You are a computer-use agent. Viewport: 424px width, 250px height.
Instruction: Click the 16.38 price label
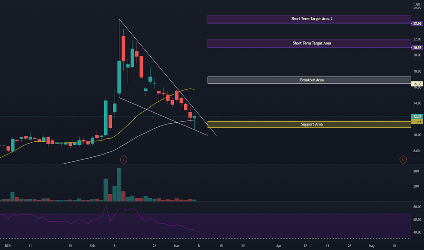click(417, 84)
